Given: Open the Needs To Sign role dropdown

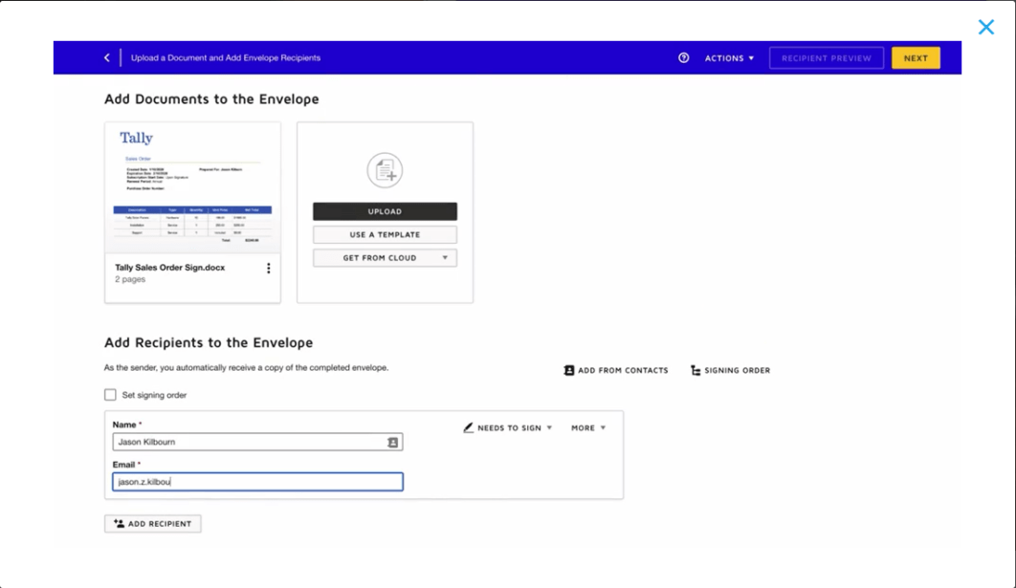Looking at the screenshot, I should (x=510, y=427).
